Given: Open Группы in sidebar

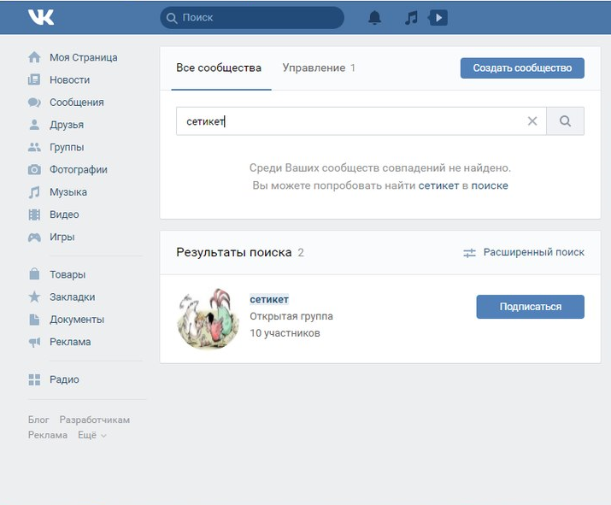Looking at the screenshot, I should pos(67,147).
